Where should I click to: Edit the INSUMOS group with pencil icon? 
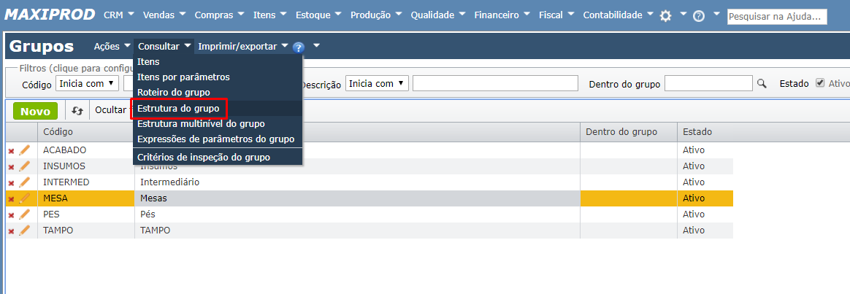(24, 166)
